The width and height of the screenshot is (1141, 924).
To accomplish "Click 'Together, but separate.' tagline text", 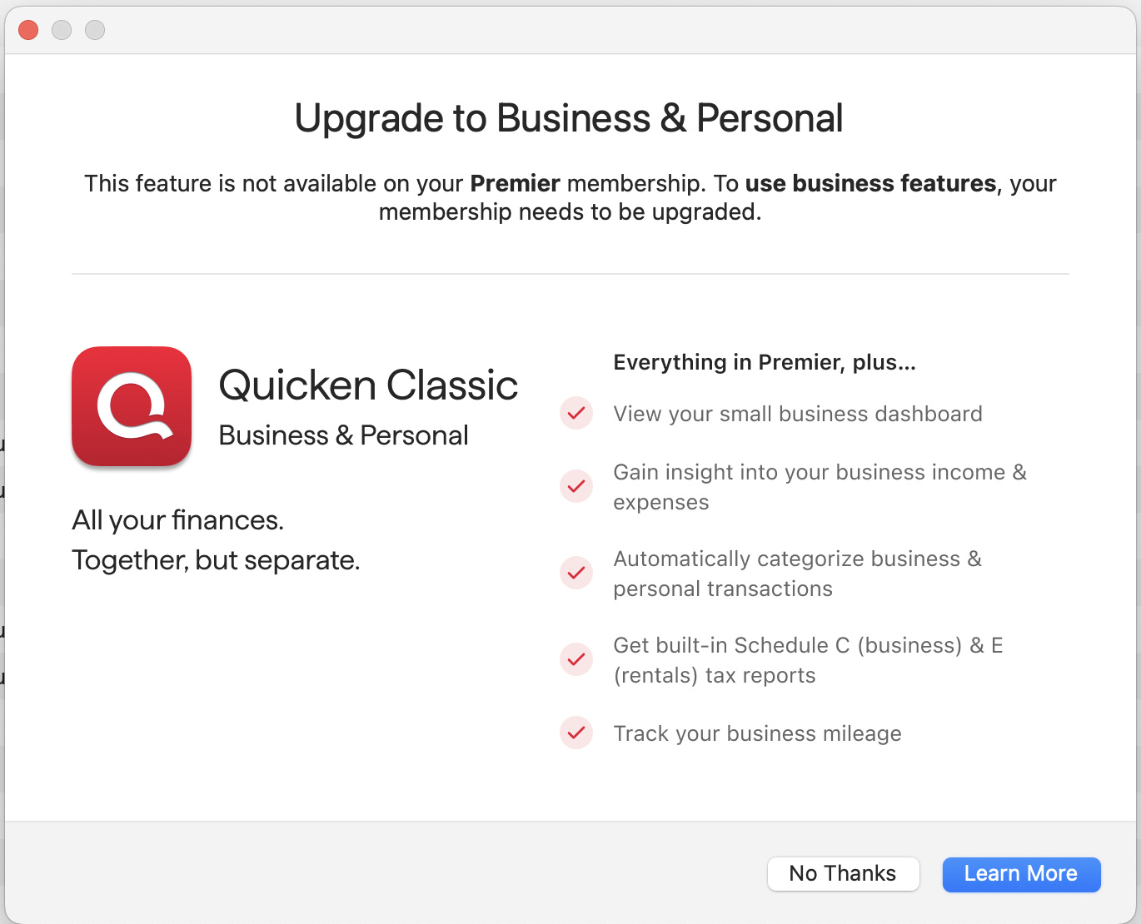I will click(x=216, y=560).
